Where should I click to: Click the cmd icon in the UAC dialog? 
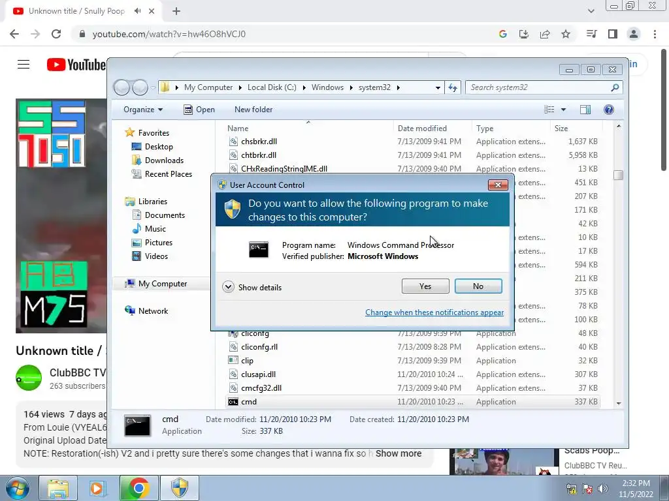259,250
